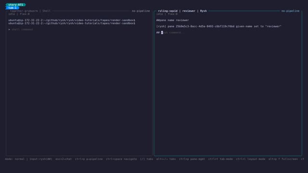Click the 'ctrl+space navigate' status bar hint
The image size is (308, 173).
(121, 159)
